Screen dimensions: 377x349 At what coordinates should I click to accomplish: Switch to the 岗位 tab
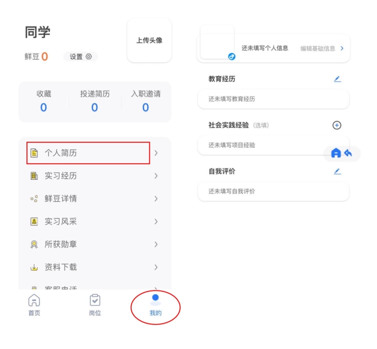[x=95, y=305]
